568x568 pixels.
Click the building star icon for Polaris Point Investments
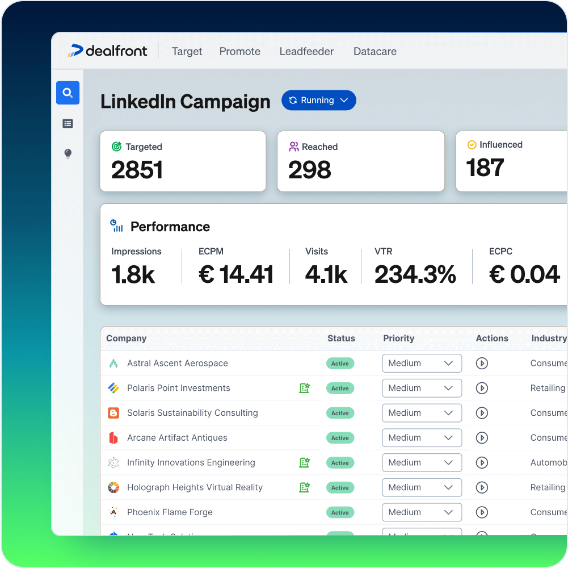[x=304, y=388]
